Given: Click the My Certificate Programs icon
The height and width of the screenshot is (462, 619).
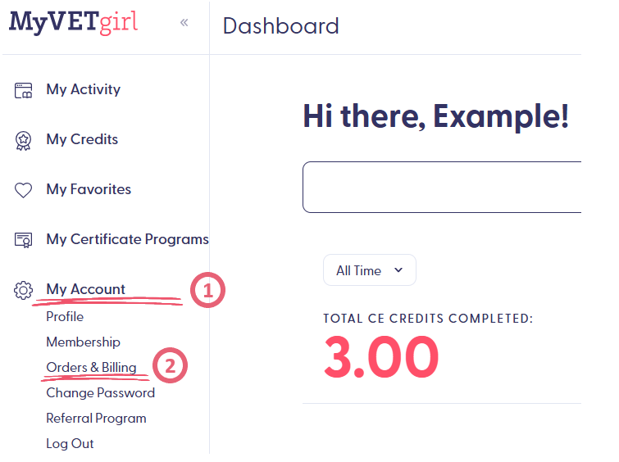Looking at the screenshot, I should point(23,240).
